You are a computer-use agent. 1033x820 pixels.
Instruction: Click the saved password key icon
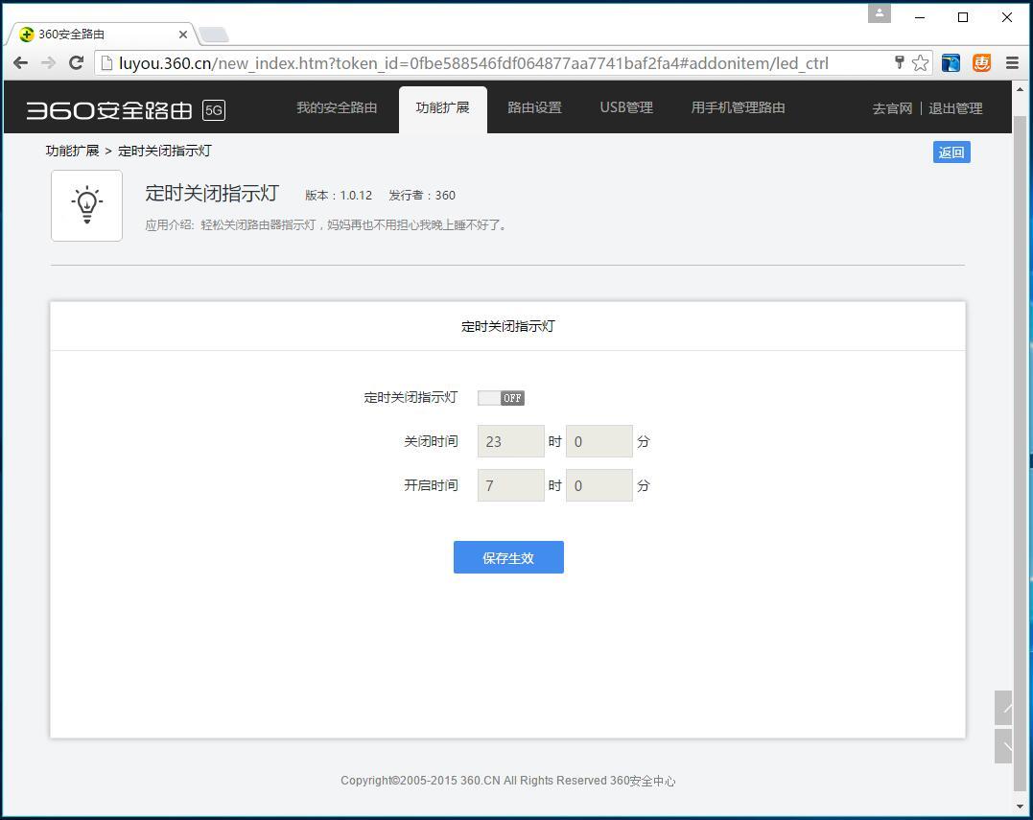899,62
